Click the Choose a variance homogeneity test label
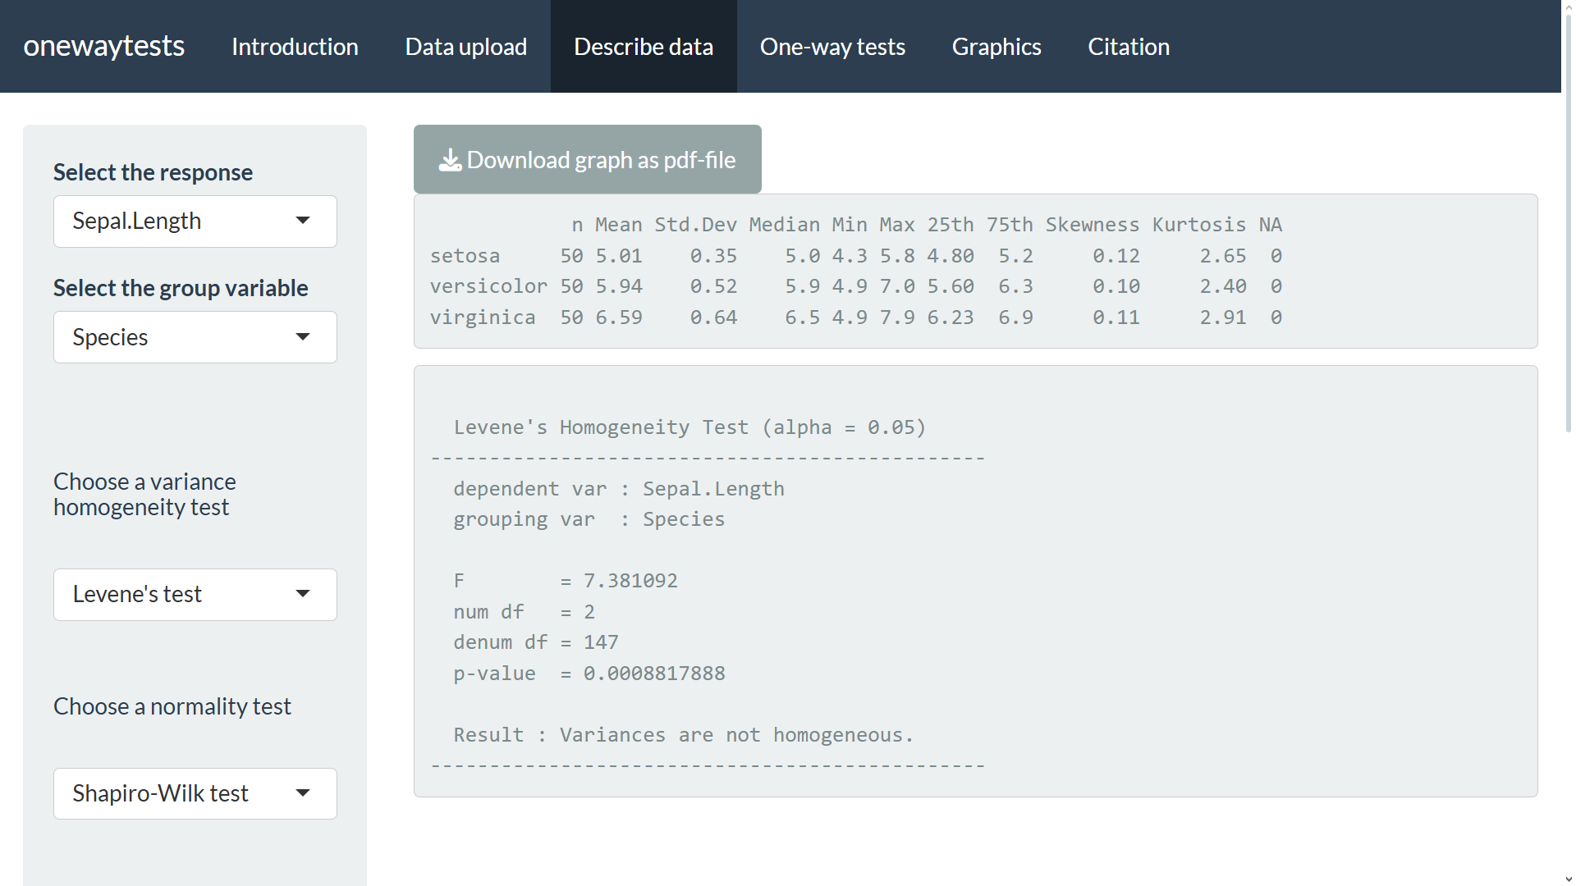Image resolution: width=1576 pixels, height=886 pixels. coord(144,494)
